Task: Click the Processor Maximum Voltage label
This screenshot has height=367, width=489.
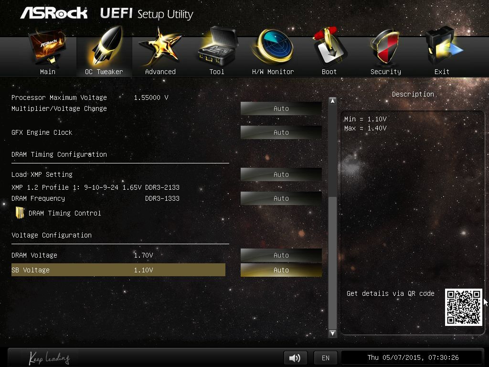Action: 59,97
